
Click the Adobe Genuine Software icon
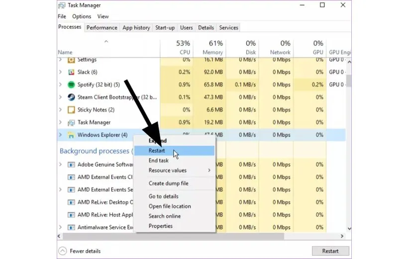tap(71, 165)
